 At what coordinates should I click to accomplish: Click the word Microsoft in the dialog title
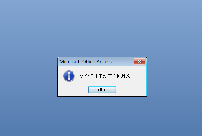pyautogui.click(x=70, y=62)
